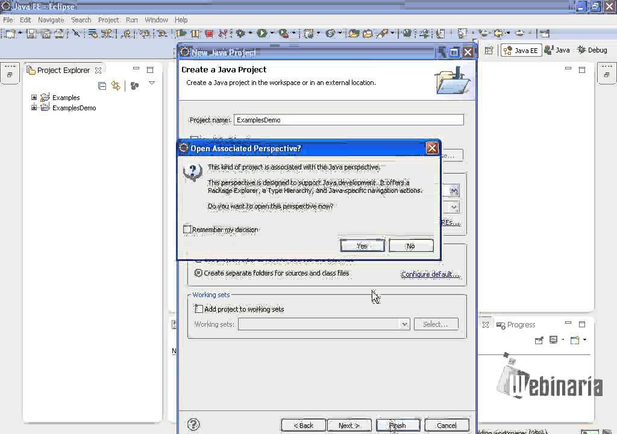Open the dropdown arrow next to New icon
This screenshot has width=617, height=434.
20,33
